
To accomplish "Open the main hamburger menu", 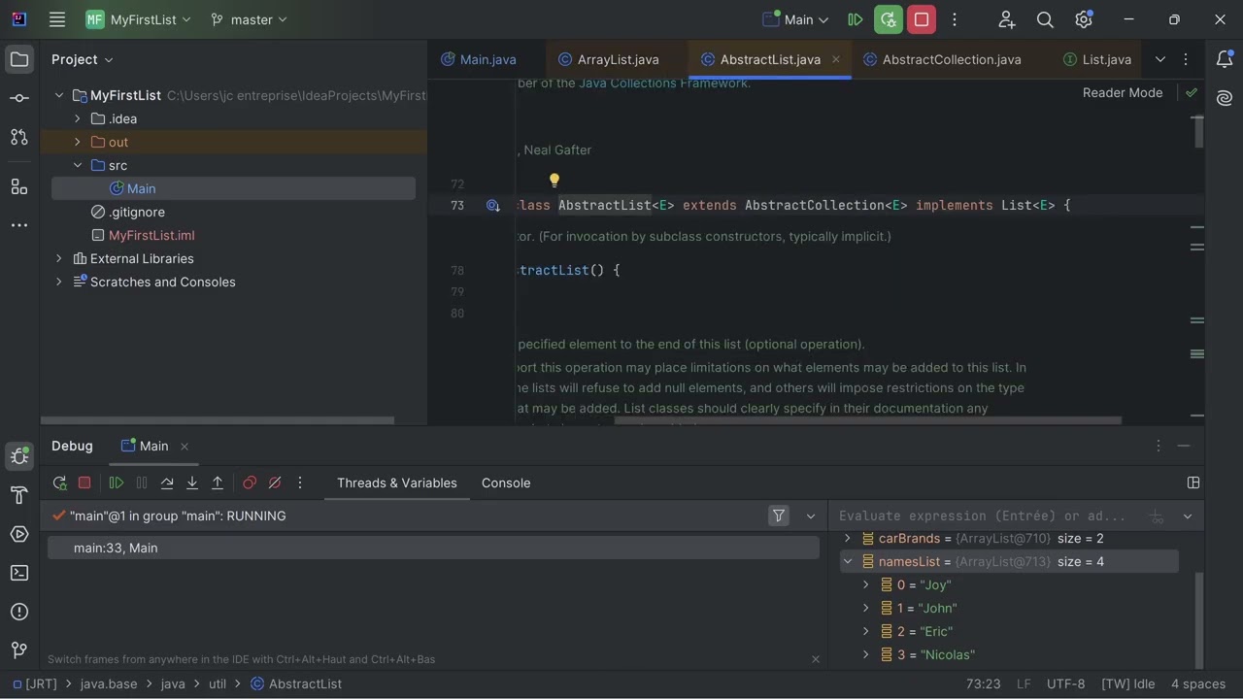I will coord(57,19).
